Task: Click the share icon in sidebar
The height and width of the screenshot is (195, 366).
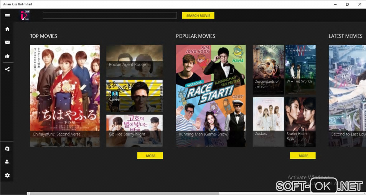Action: click(7, 69)
